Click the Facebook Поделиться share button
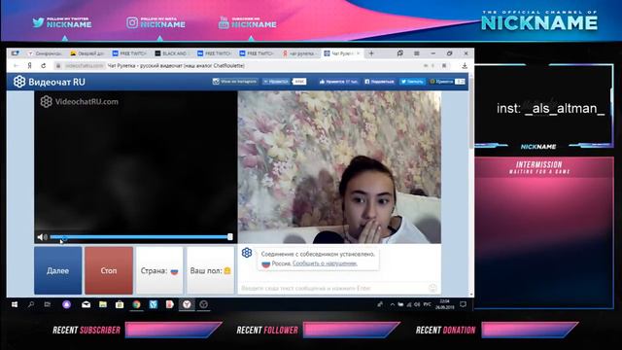Viewport: 622px width, 350px height. pyautogui.click(x=379, y=82)
